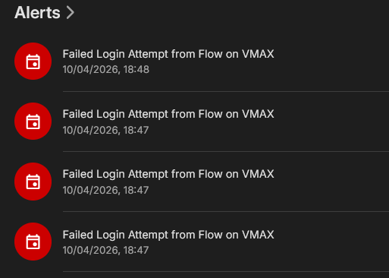389x278 pixels.
Task: Click the last alert's red calendar icon
Action: tap(33, 242)
